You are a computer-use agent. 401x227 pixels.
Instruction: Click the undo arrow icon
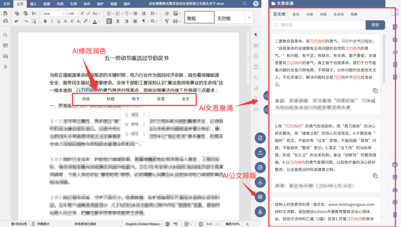click(x=17, y=21)
